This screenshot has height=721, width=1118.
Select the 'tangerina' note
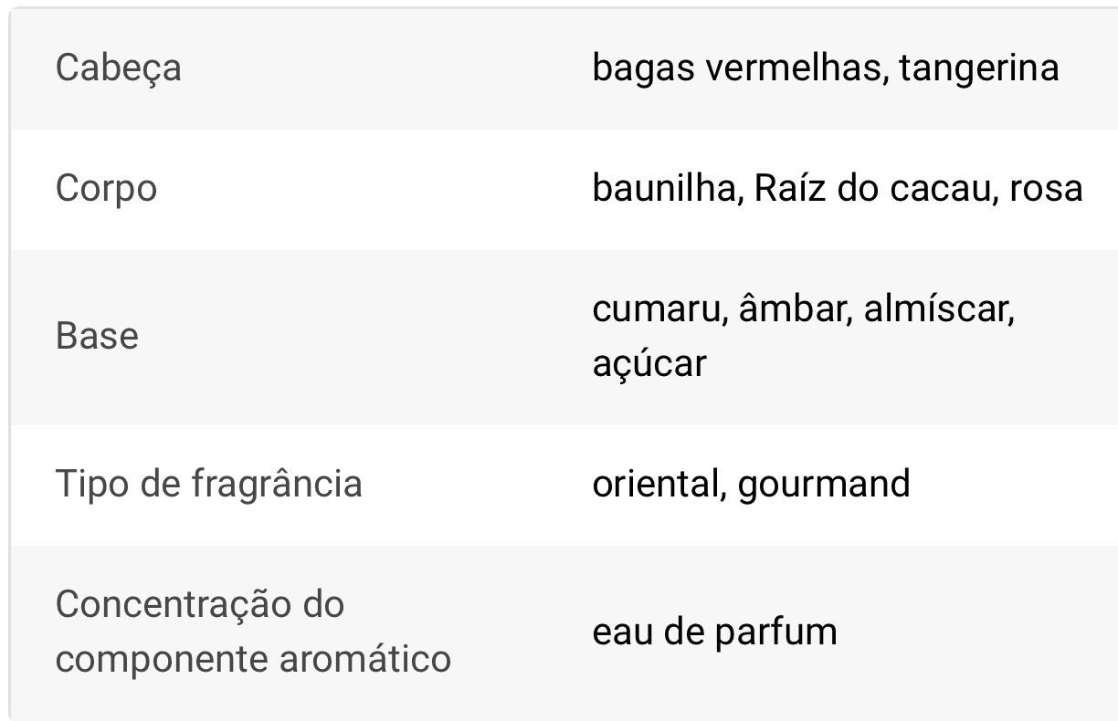click(x=978, y=68)
